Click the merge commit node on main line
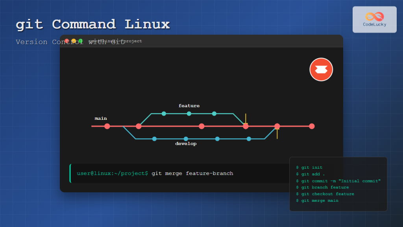The width and height of the screenshot is (403, 227). coord(245,126)
